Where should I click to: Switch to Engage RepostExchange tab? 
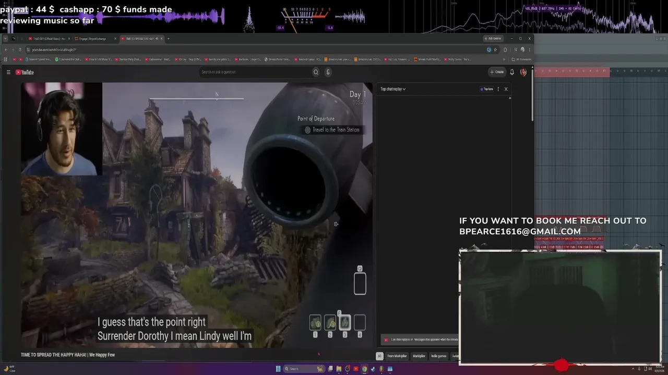tap(93, 39)
